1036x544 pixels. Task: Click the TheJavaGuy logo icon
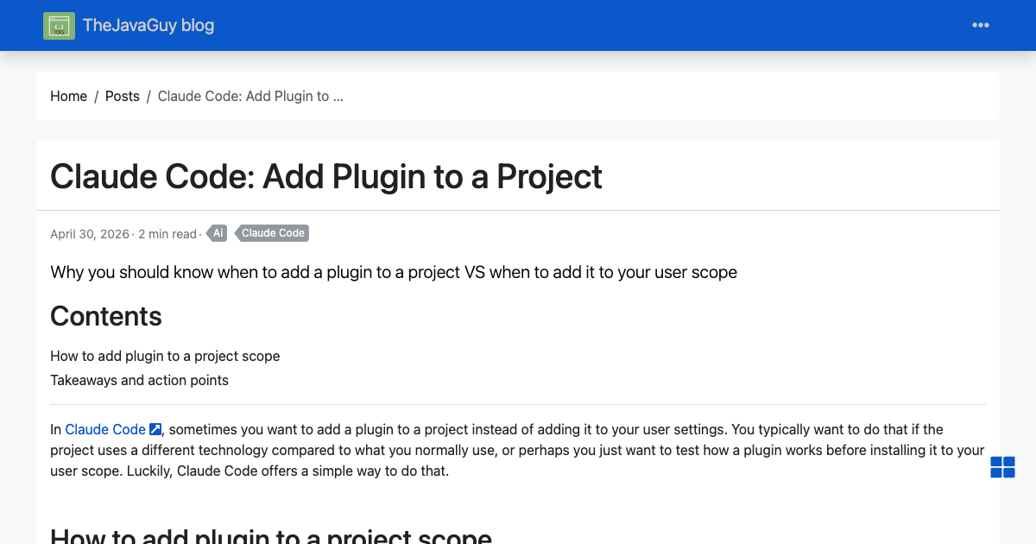59,26
